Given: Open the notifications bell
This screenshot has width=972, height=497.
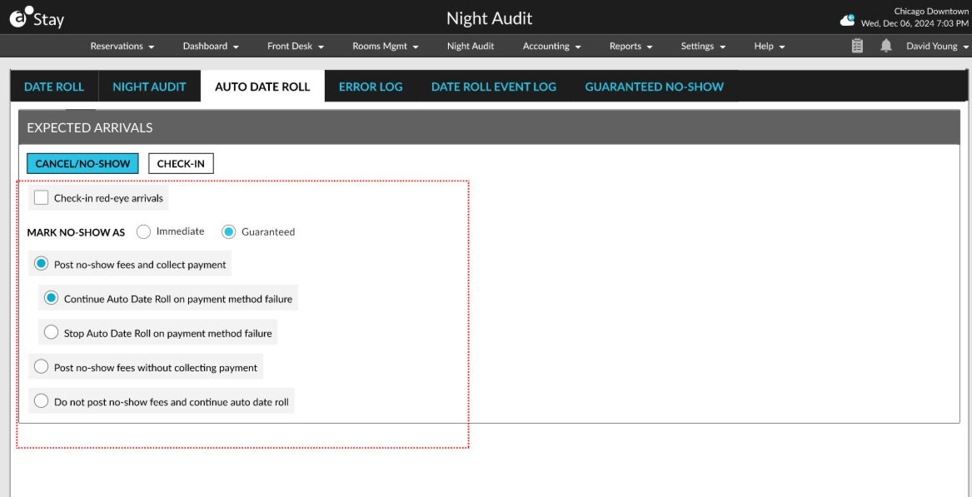Looking at the screenshot, I should point(886,46).
